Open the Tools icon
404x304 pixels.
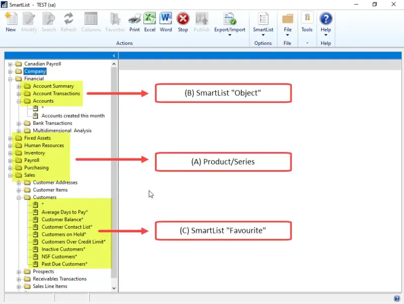tap(307, 18)
